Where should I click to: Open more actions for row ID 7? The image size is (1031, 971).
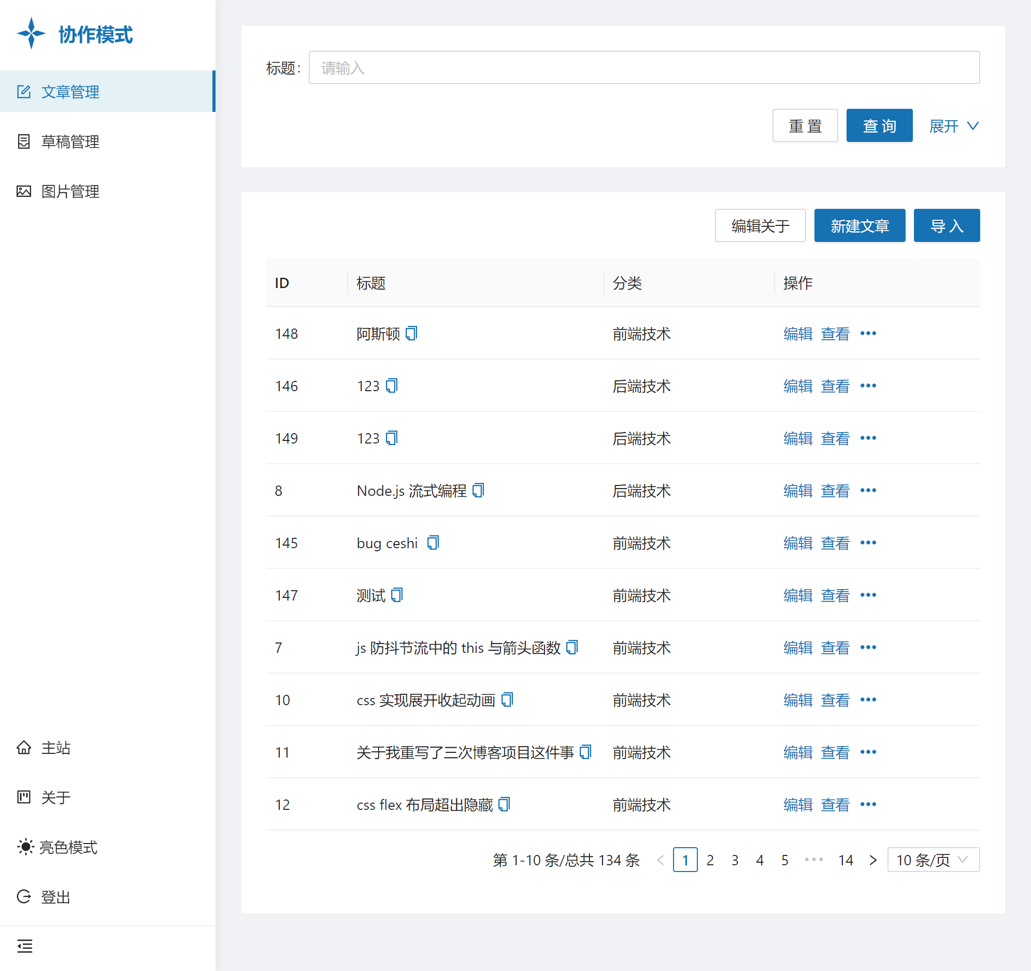click(868, 648)
